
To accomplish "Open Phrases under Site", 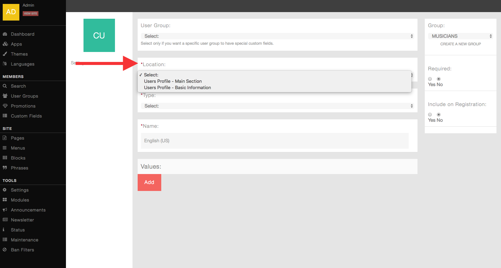I will [x=19, y=168].
